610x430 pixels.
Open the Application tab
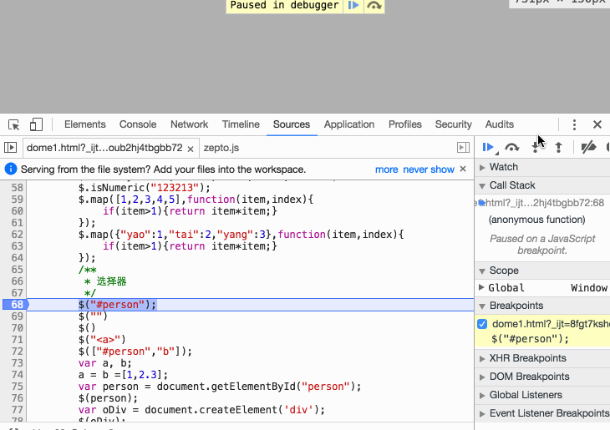click(349, 124)
